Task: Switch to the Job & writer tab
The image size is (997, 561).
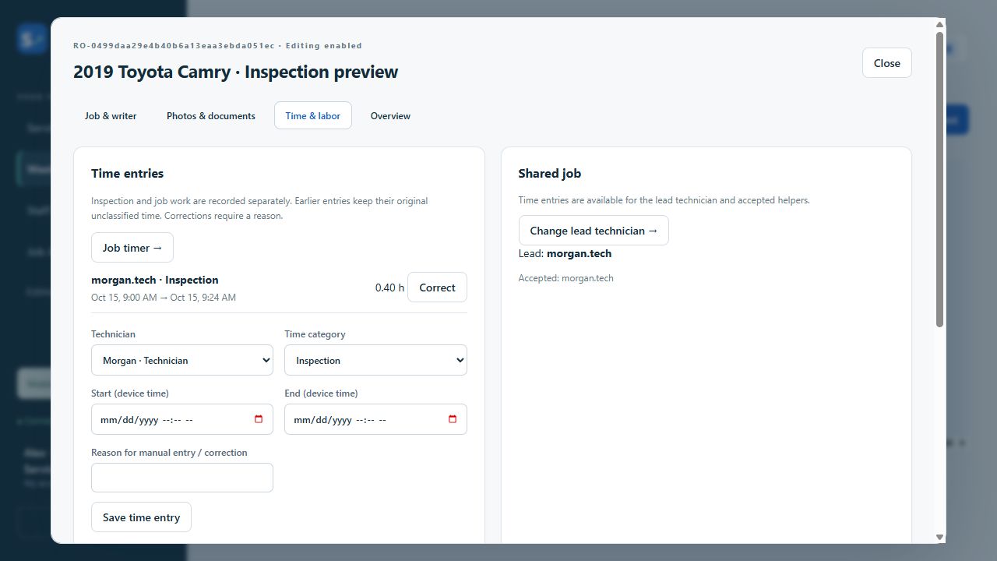Action: (111, 115)
